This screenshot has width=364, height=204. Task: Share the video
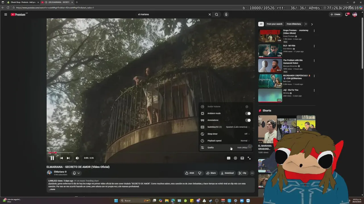point(211,173)
